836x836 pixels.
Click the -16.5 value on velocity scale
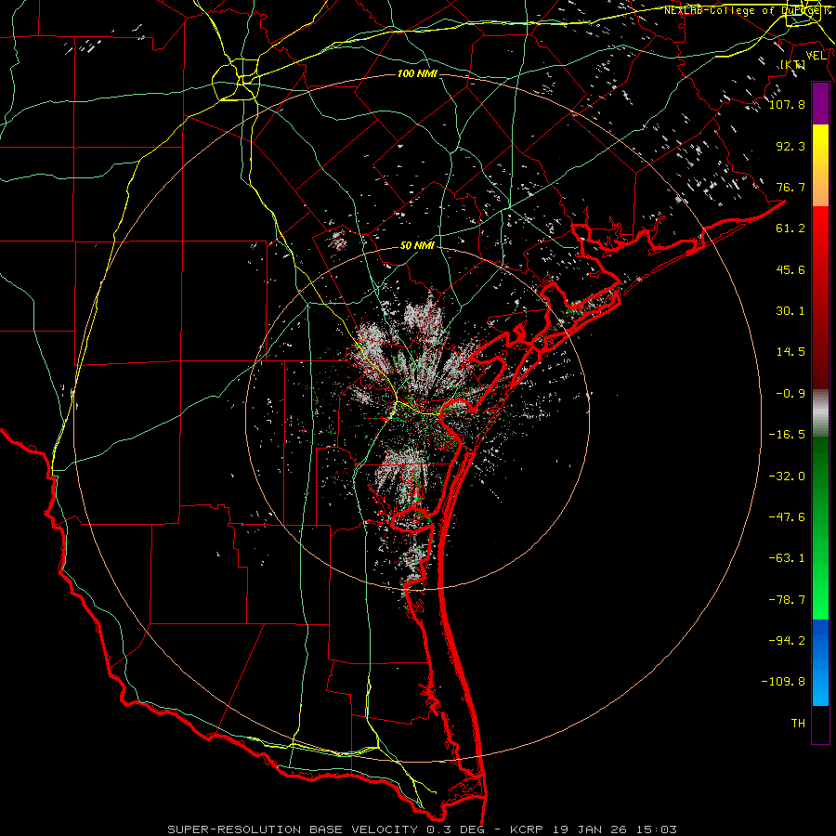tap(787, 435)
